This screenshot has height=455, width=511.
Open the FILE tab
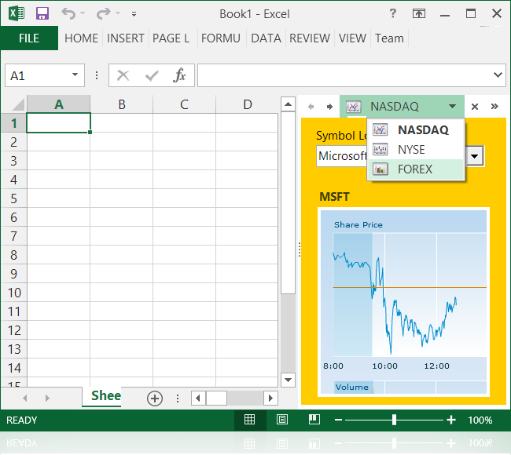pyautogui.click(x=29, y=38)
